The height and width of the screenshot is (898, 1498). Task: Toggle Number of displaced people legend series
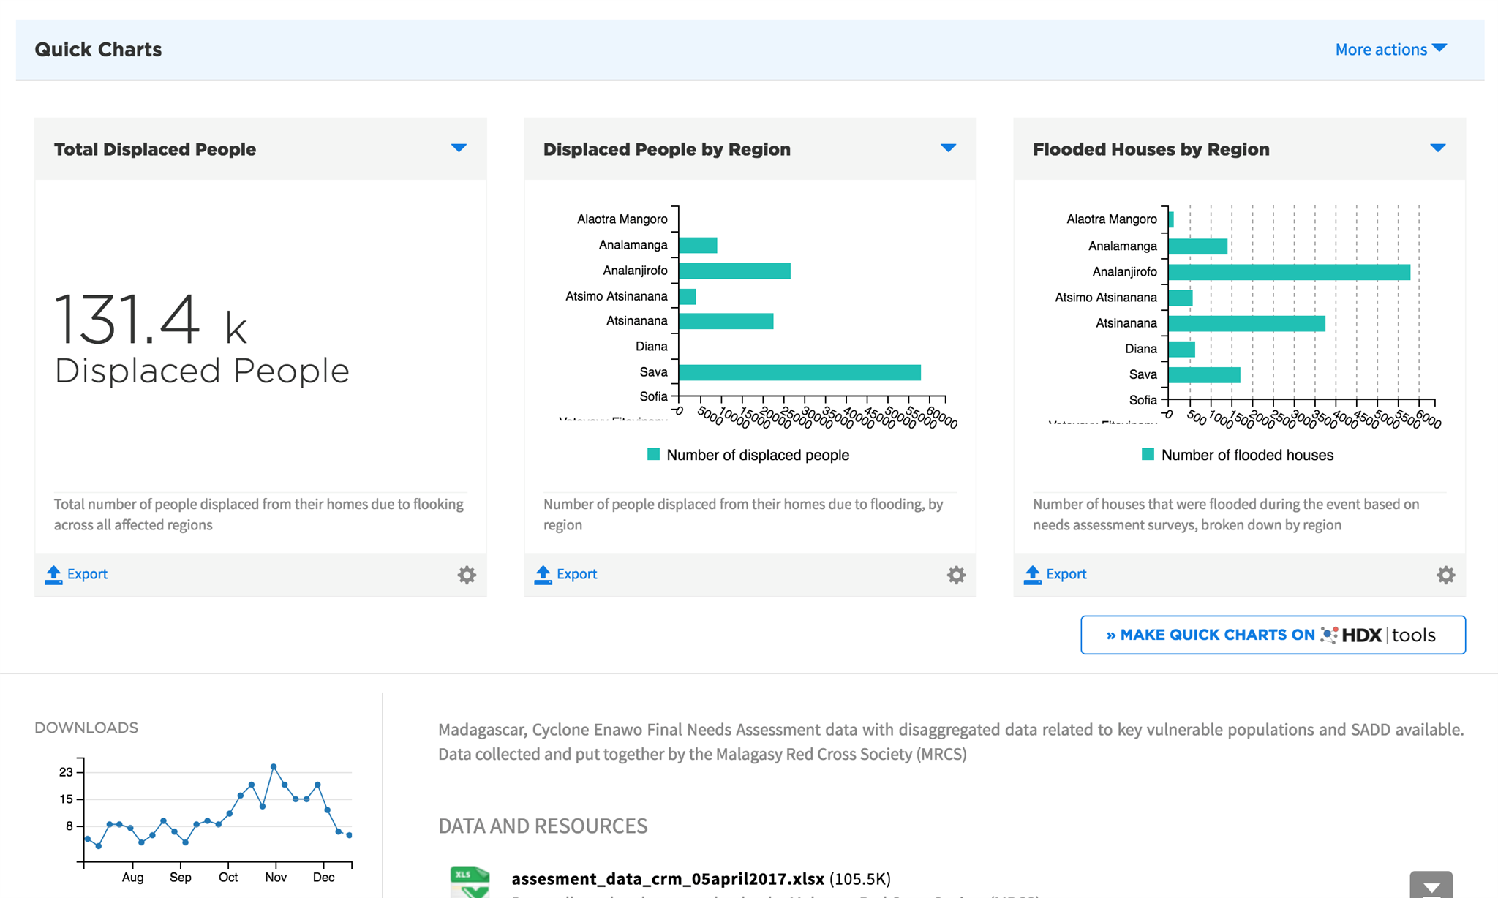[748, 455]
